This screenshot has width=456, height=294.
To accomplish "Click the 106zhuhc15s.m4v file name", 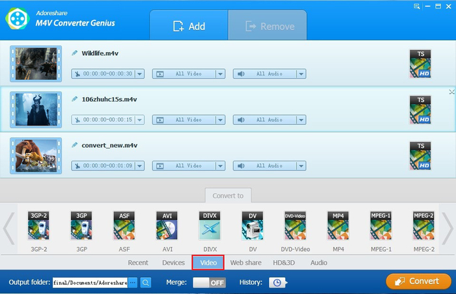I will pos(109,99).
